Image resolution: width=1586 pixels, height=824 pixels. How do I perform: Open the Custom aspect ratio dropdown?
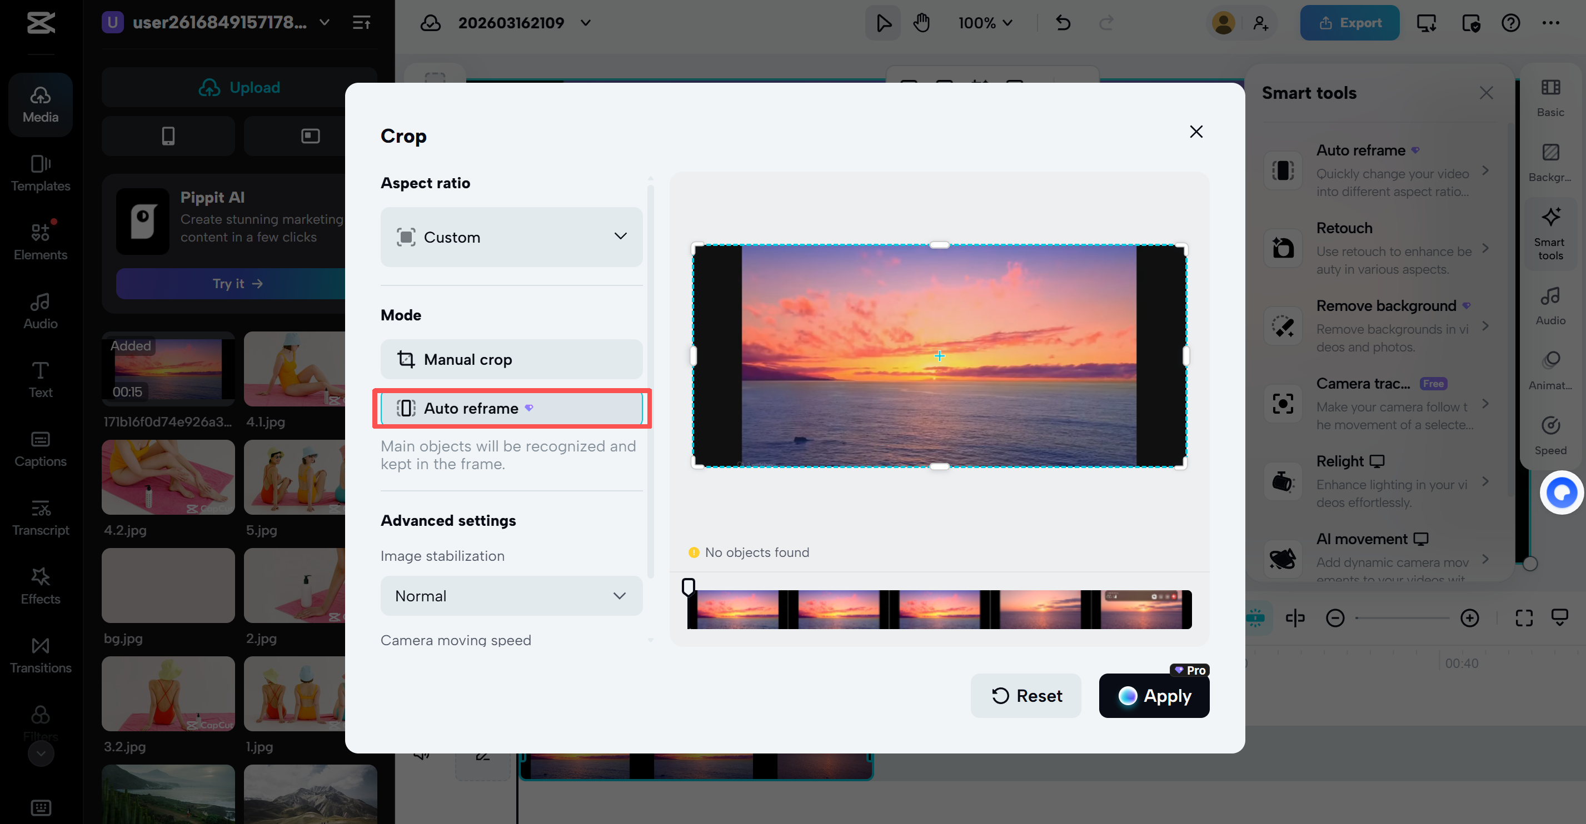pyautogui.click(x=511, y=237)
